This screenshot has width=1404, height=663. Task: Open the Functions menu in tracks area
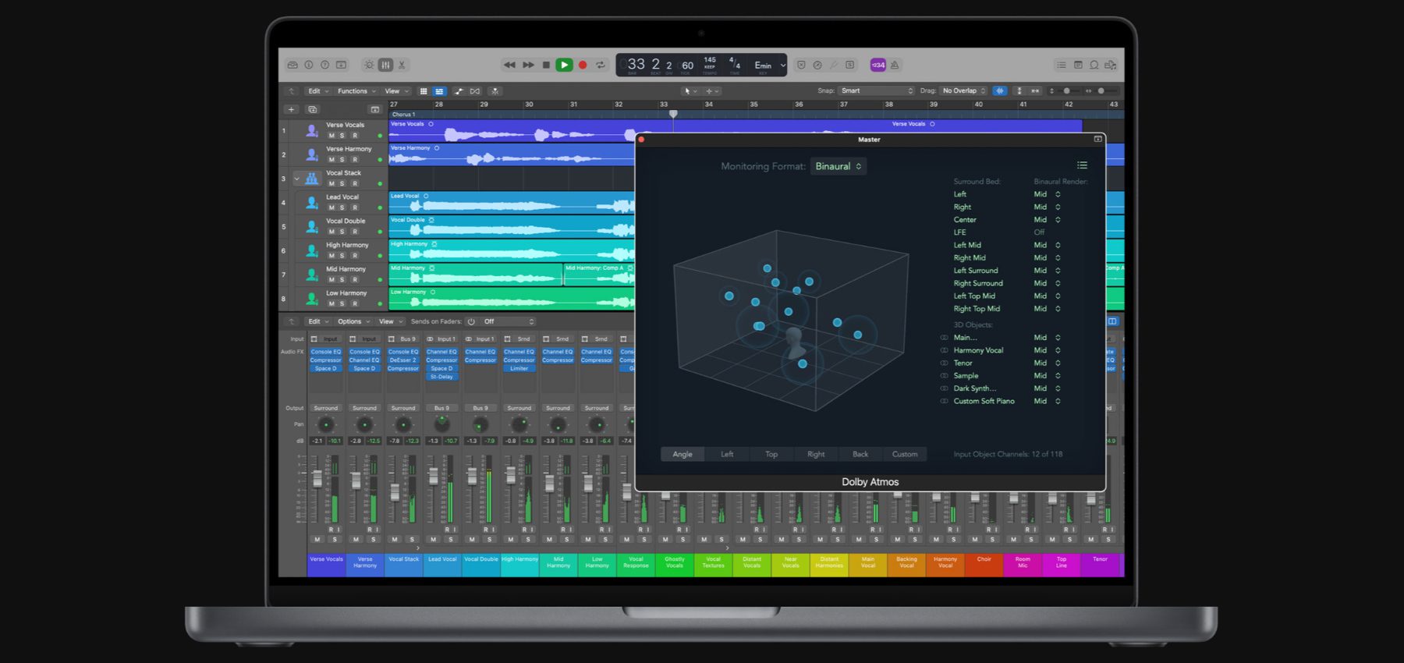point(356,91)
